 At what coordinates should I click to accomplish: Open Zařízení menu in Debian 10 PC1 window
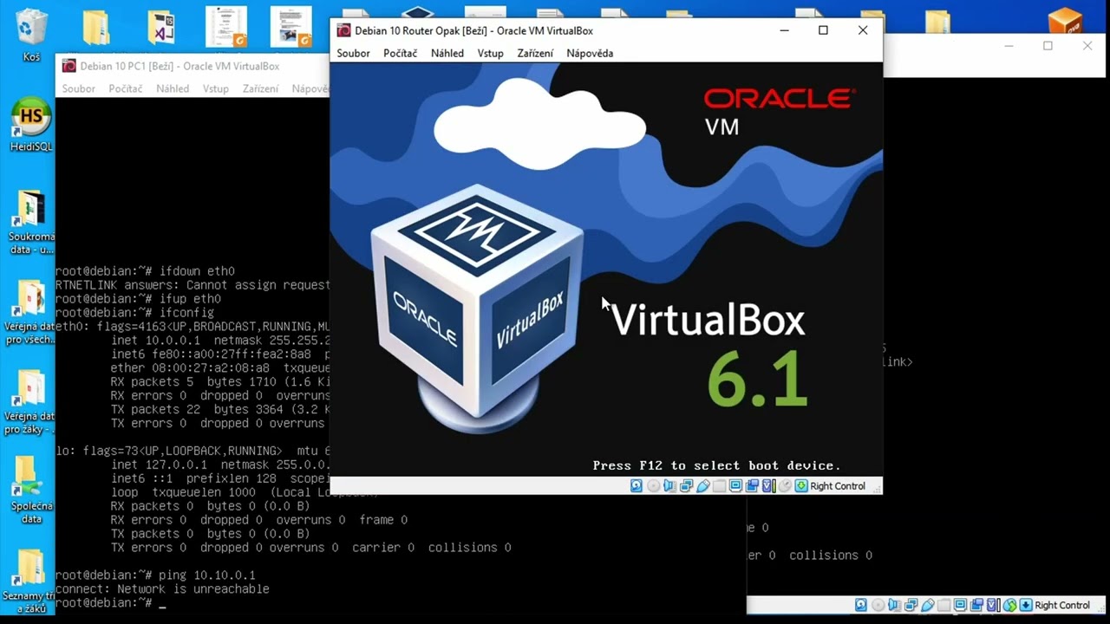point(260,88)
